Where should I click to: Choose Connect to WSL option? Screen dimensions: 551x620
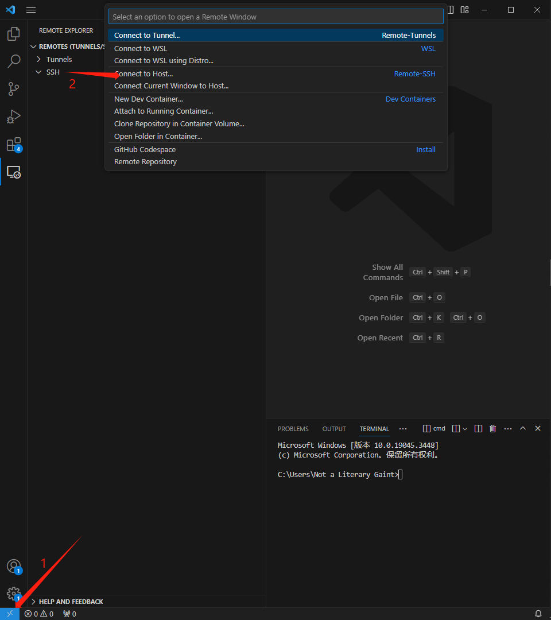(275, 48)
